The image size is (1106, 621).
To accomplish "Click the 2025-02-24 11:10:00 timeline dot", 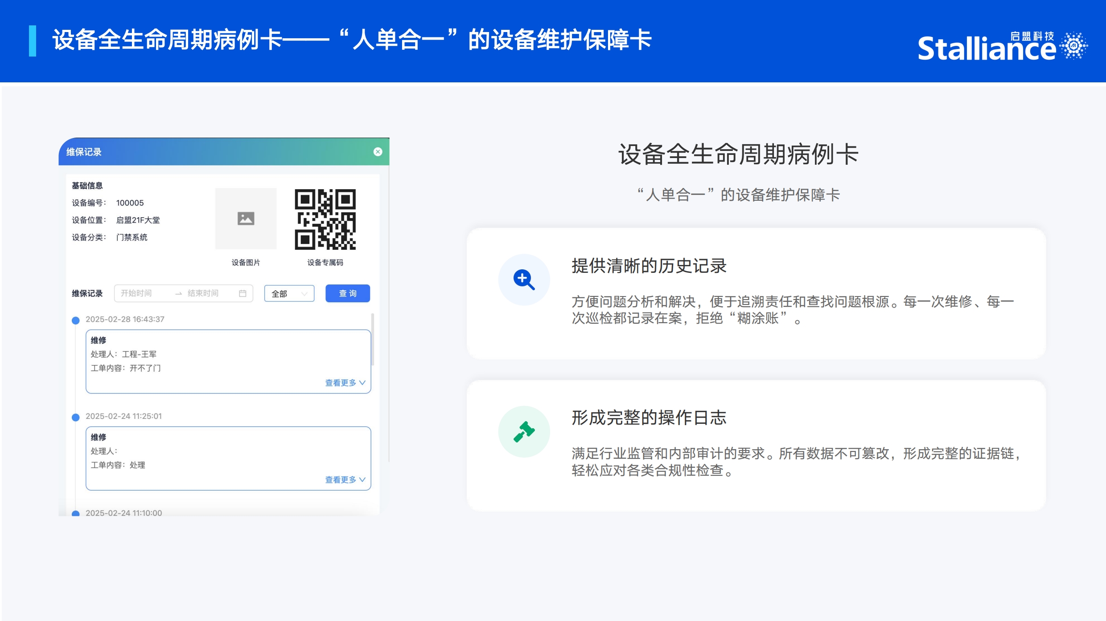I will tap(76, 513).
